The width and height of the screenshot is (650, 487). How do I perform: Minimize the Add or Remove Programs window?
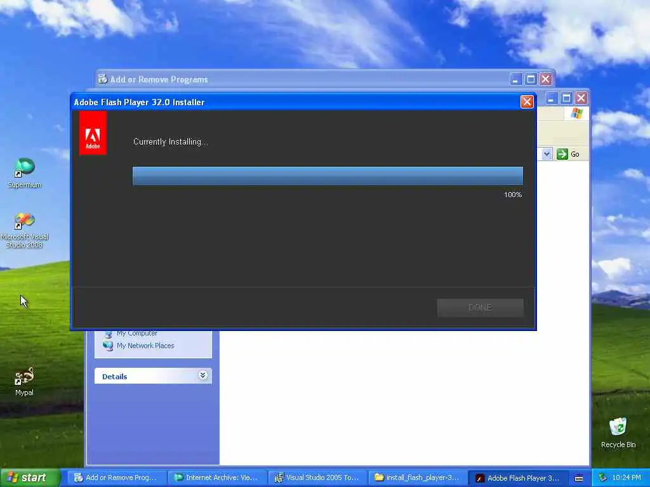[515, 79]
